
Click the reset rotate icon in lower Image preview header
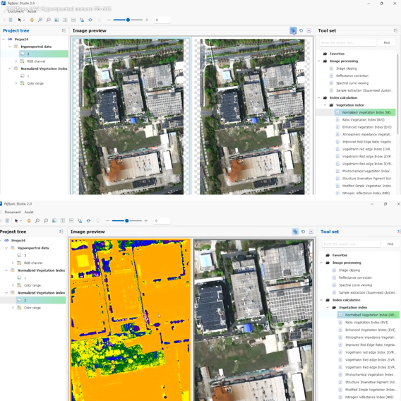(x=303, y=232)
